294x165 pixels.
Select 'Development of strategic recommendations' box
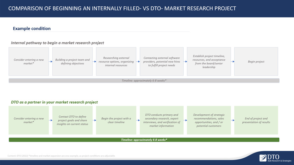tap(209, 120)
